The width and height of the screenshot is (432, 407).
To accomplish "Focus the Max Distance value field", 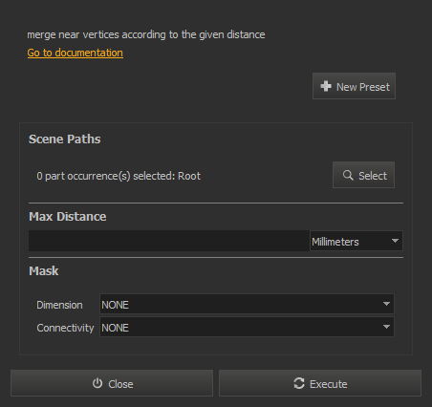I will [x=169, y=241].
